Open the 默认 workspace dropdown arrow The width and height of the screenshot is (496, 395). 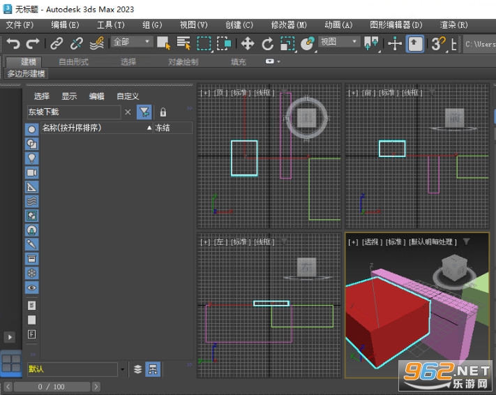pyautogui.click(x=122, y=369)
